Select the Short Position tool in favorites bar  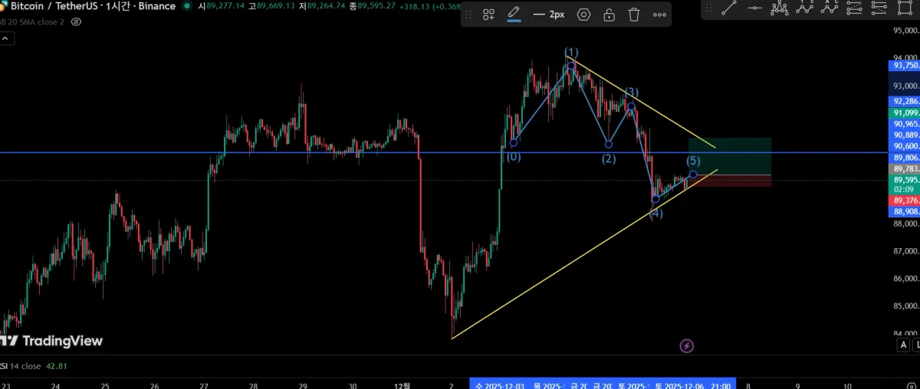pos(880,8)
